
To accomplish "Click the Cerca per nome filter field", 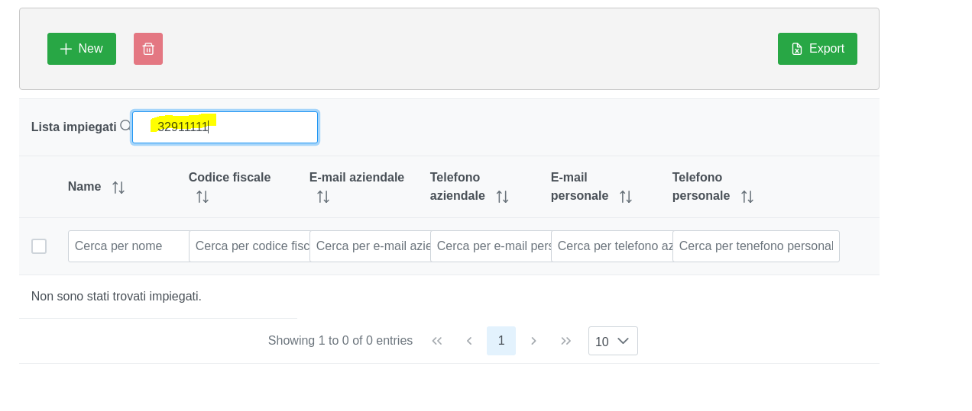I will 128,246.
